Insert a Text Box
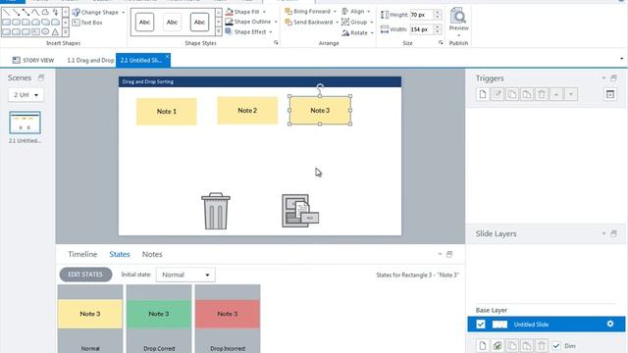 coord(87,23)
